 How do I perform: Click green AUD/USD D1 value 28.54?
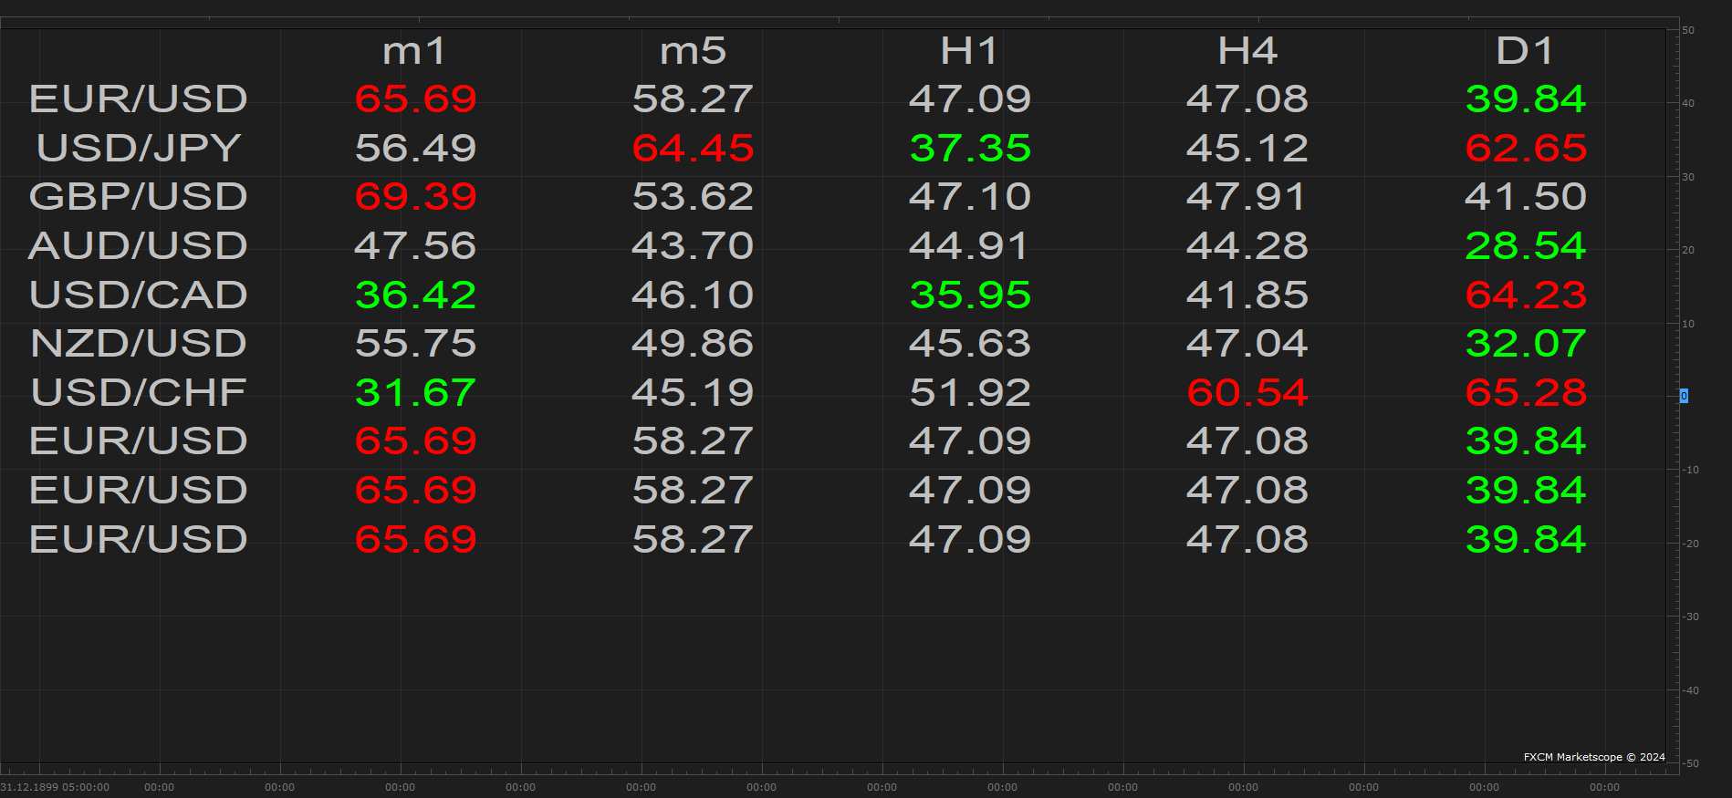pyautogui.click(x=1526, y=246)
